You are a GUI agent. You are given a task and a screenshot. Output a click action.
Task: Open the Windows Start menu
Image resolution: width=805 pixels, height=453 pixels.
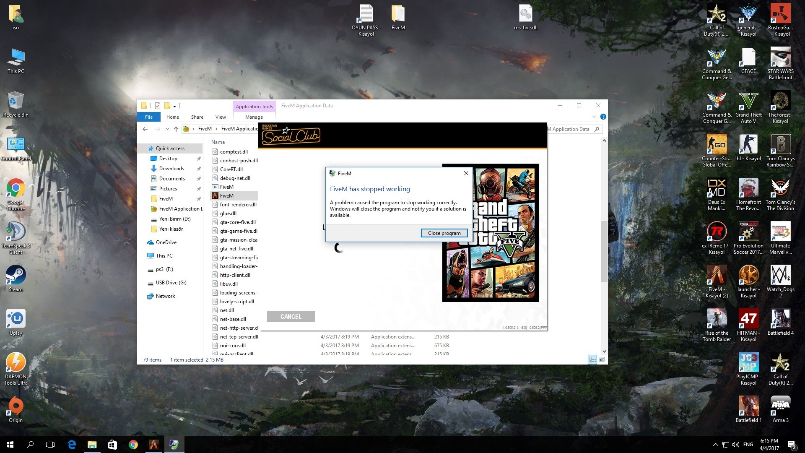tap(10, 445)
